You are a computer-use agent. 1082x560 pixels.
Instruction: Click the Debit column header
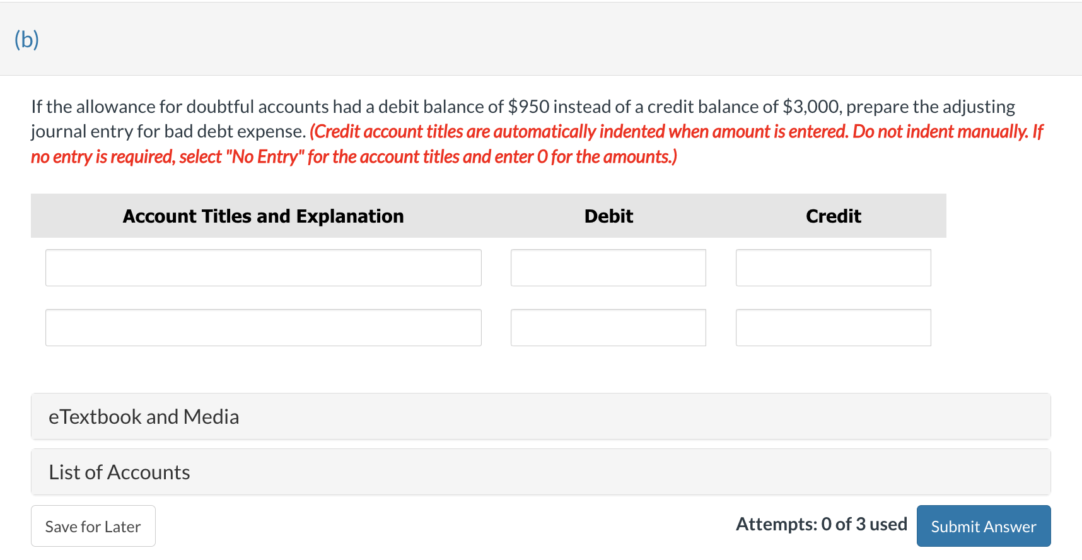pos(608,216)
